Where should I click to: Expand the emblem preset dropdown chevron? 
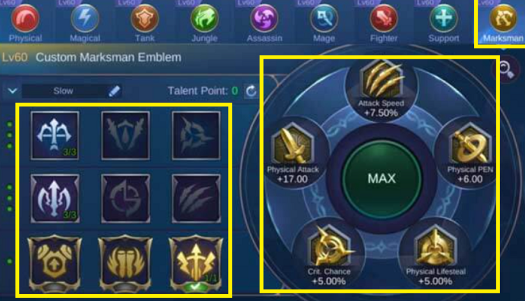[x=13, y=91]
